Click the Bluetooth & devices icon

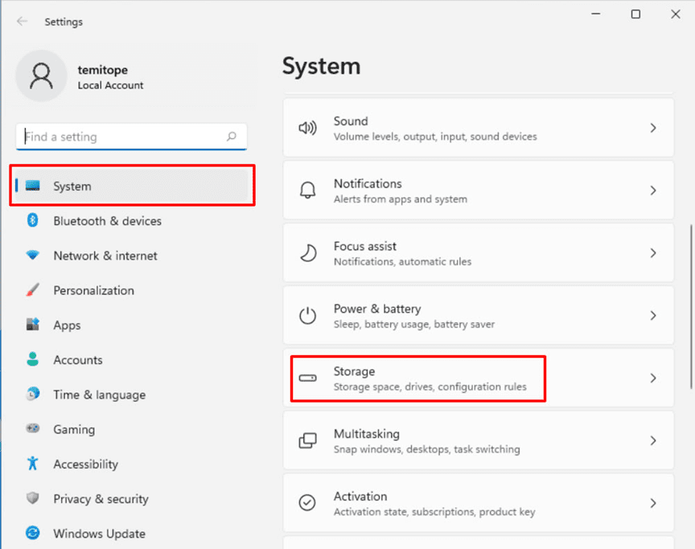tap(33, 221)
